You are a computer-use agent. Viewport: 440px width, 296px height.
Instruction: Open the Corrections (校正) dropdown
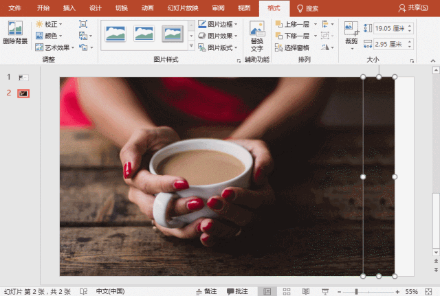click(49, 24)
